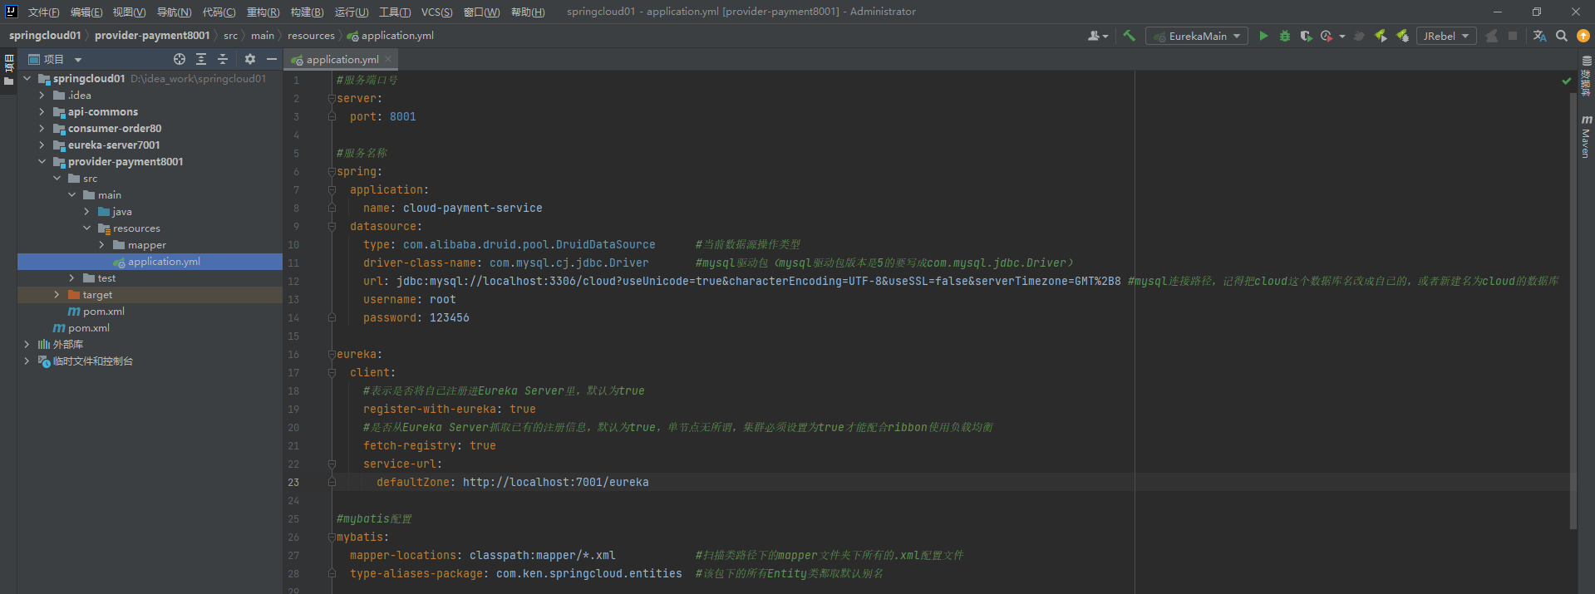This screenshot has width=1595, height=594.
Task: Start debugging with the green bug icon
Action: click(1285, 36)
